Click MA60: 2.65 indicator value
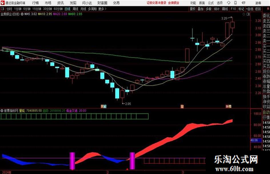The width and height of the screenshot is (270, 174). click(75, 14)
